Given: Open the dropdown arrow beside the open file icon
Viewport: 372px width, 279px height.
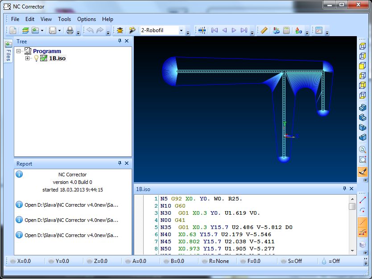Looking at the screenshot, I should (x=42, y=31).
